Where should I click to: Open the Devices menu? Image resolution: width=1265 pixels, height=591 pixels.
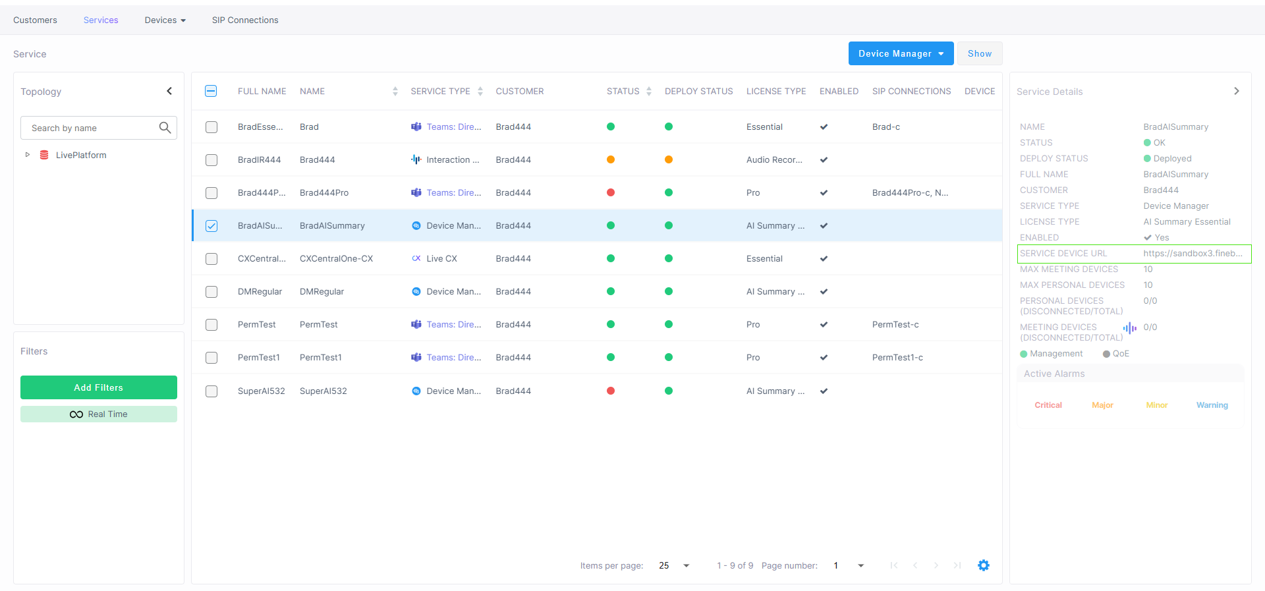[x=165, y=20]
